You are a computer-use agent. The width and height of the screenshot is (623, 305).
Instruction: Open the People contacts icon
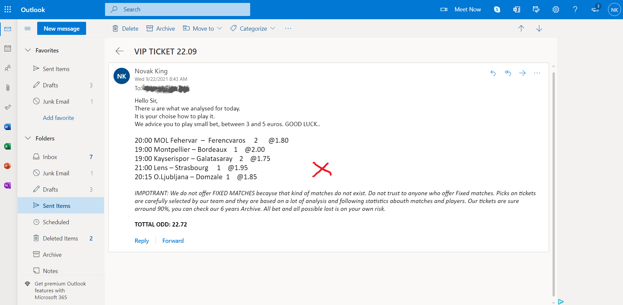[x=8, y=68]
